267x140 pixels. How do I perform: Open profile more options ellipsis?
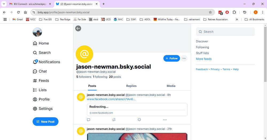pos(184,58)
